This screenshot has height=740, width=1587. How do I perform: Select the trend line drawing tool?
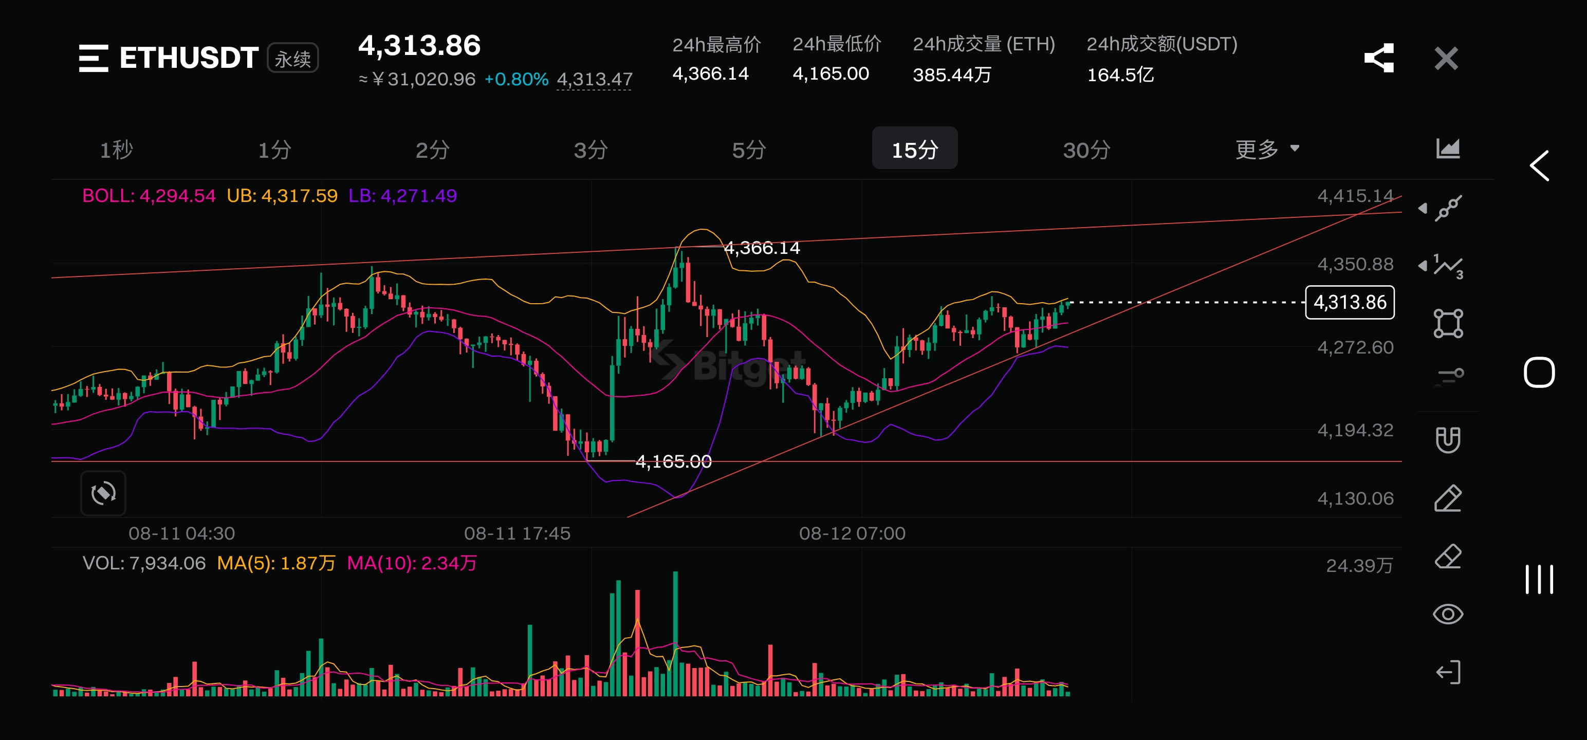[x=1448, y=208]
